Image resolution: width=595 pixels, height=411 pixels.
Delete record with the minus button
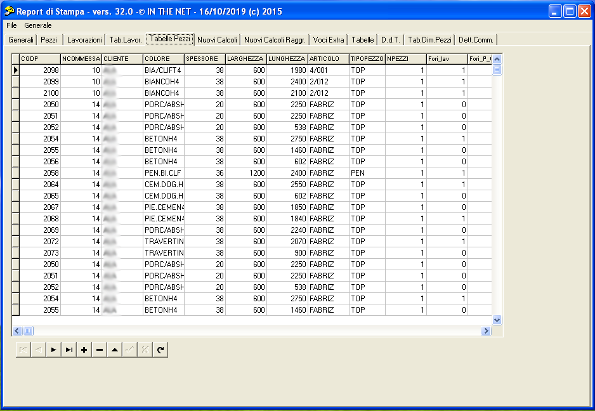tap(100, 349)
